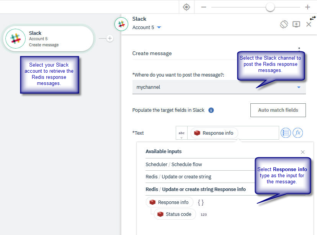Click the rotate panel orientation icon

(x=284, y=24)
